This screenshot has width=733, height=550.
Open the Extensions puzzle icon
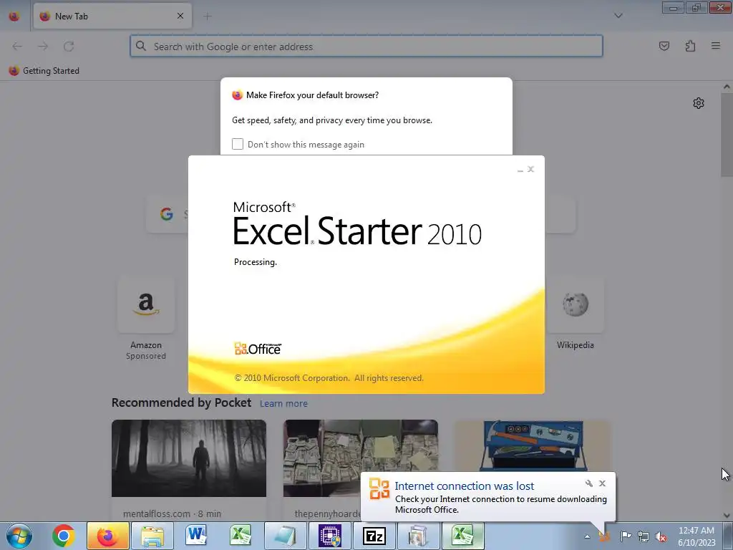click(x=690, y=46)
